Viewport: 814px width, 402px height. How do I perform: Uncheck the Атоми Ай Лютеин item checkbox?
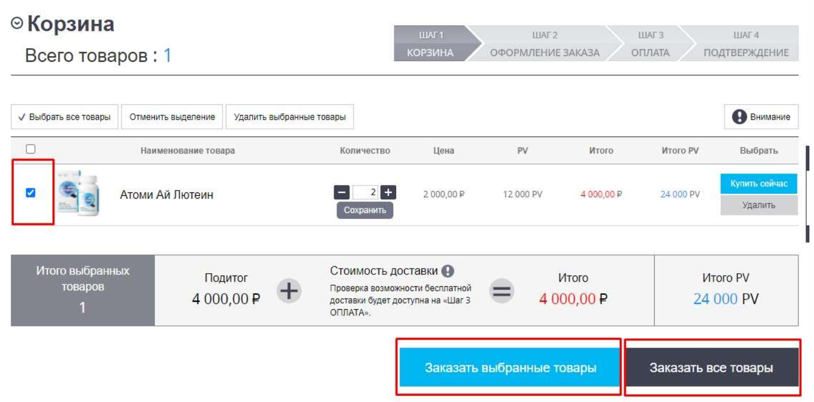pos(31,193)
